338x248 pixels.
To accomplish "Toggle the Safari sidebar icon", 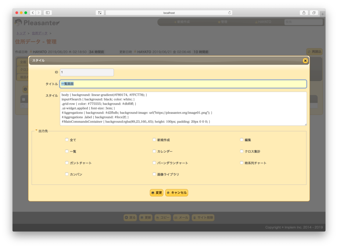I will [48, 13].
